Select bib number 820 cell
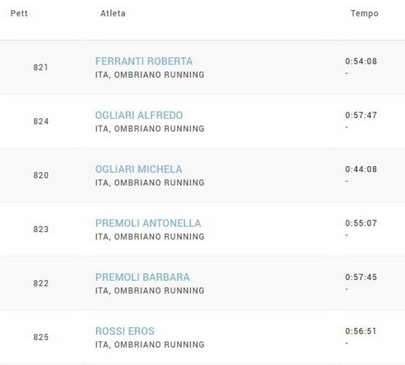 41,175
